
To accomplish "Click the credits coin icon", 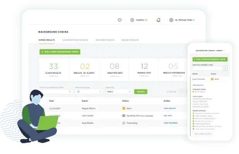I will pyautogui.click(x=132, y=20).
